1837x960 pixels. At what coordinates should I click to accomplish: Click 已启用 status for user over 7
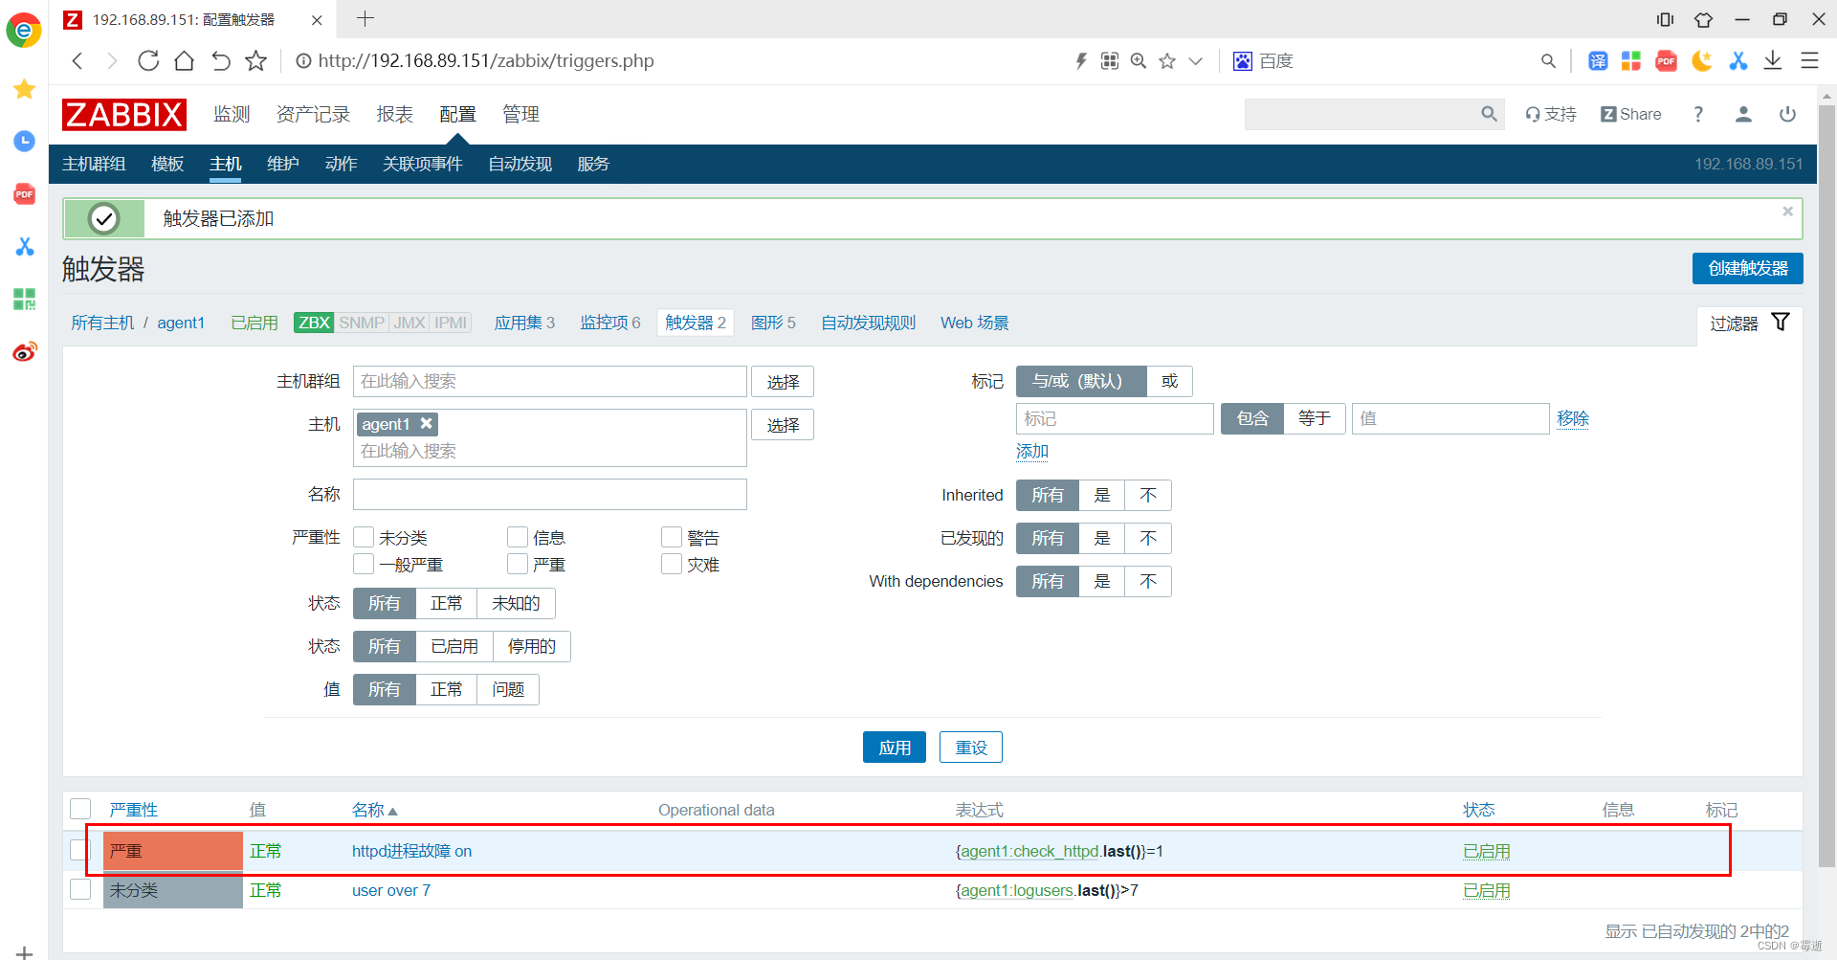[1486, 890]
